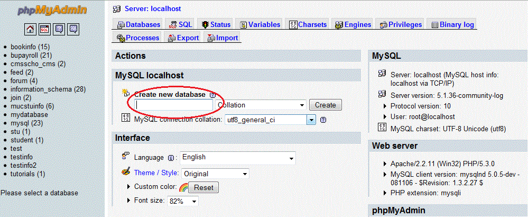Open the Charsets tab

[308, 24]
